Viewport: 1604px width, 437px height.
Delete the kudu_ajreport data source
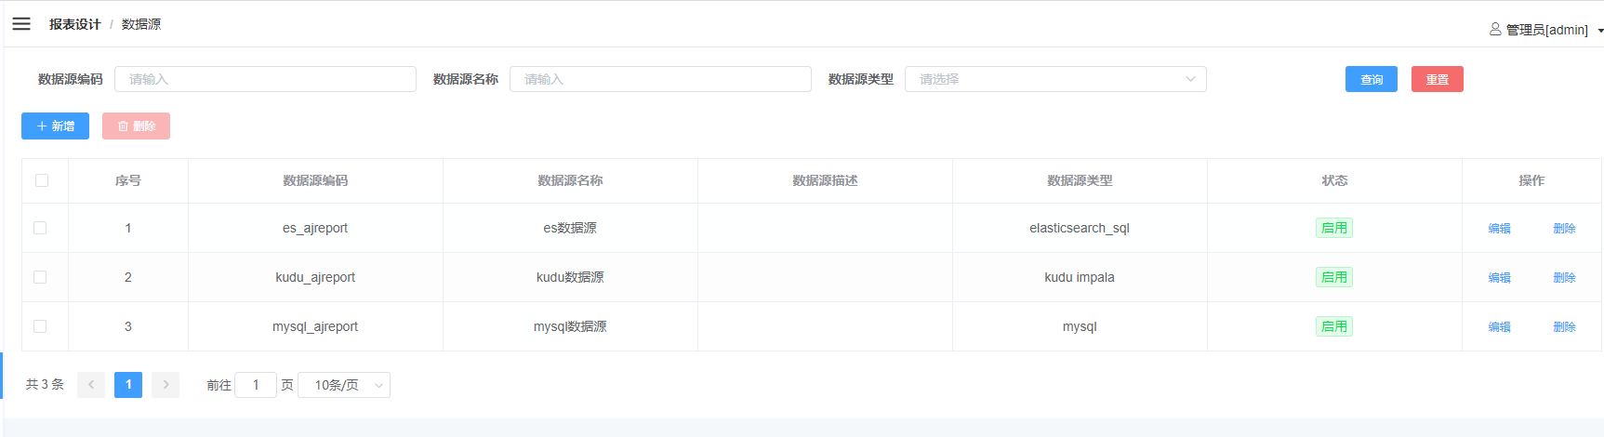tap(1564, 278)
